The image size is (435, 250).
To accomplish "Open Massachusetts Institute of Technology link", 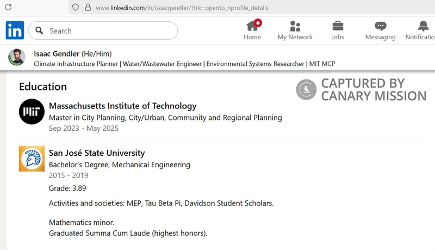I will coord(122,106).
